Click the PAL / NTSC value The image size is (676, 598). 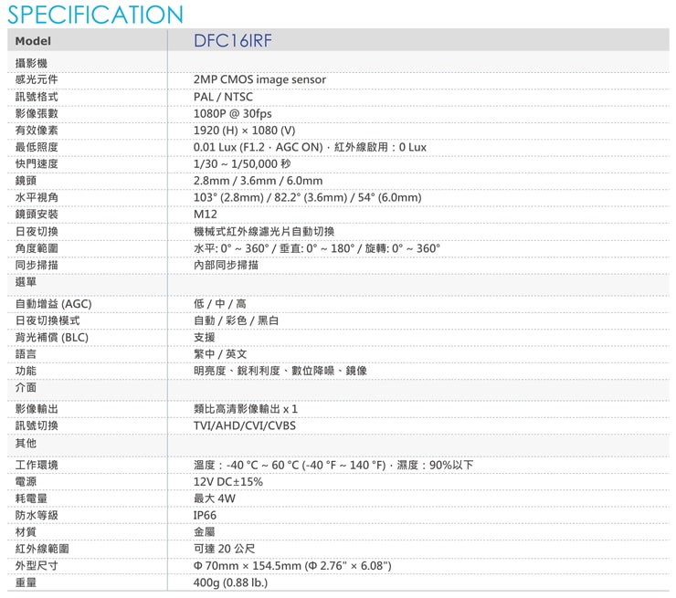(223, 97)
